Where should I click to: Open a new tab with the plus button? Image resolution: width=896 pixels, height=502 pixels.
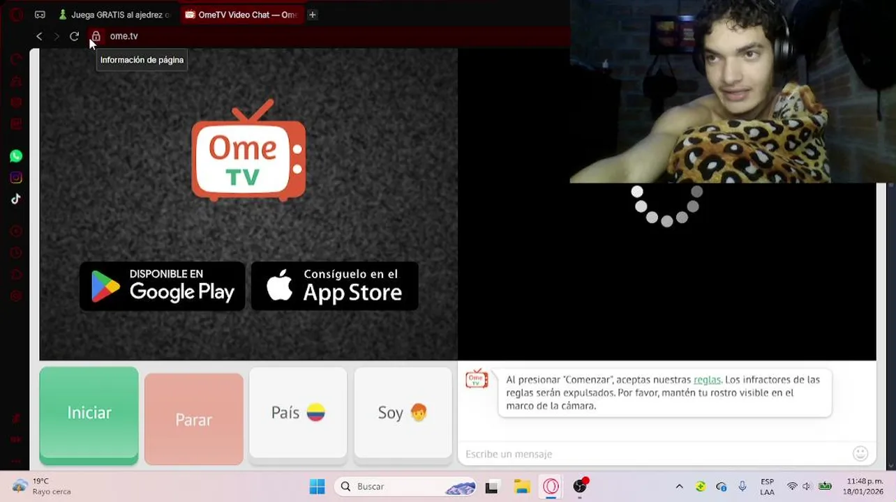click(x=313, y=15)
